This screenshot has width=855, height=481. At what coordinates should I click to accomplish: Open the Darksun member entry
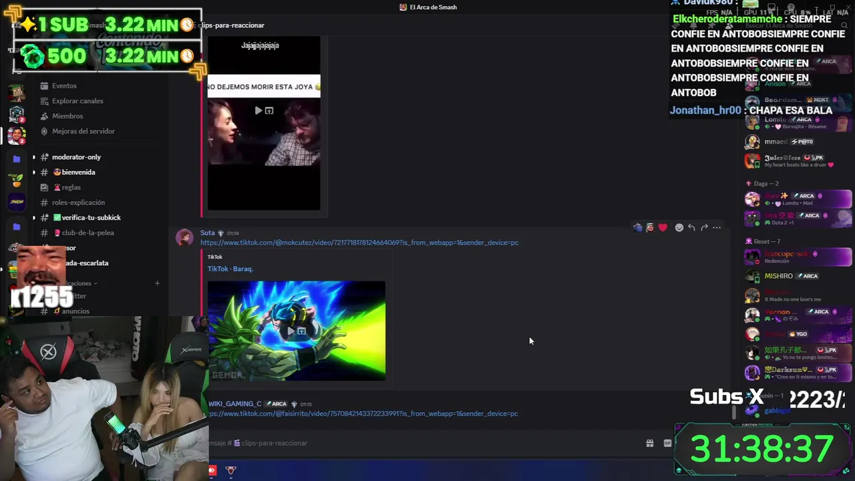pyautogui.click(x=798, y=372)
